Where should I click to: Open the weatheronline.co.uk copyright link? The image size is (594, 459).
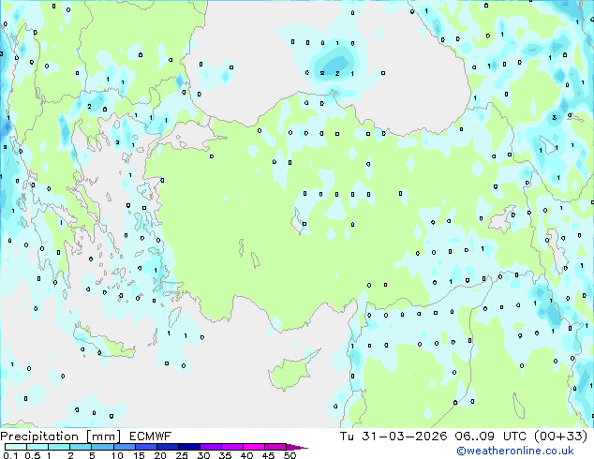(515, 451)
